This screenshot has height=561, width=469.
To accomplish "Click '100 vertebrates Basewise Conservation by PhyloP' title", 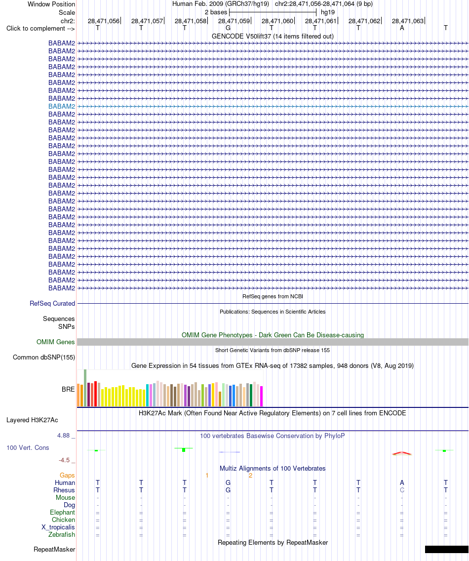I will [273, 436].
